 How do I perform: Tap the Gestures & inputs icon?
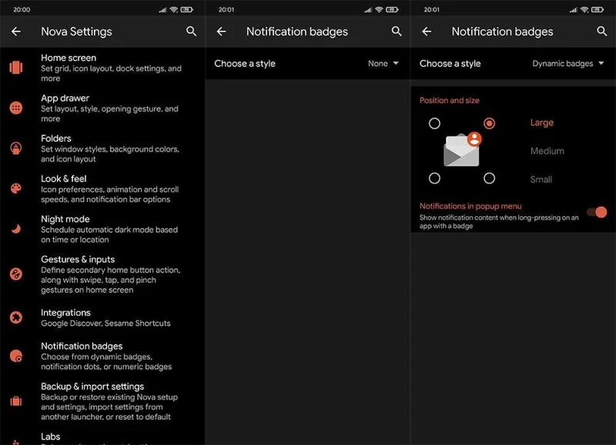(x=16, y=274)
